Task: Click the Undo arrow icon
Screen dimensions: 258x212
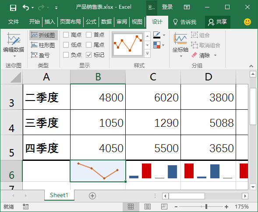Action: [x=26, y=7]
